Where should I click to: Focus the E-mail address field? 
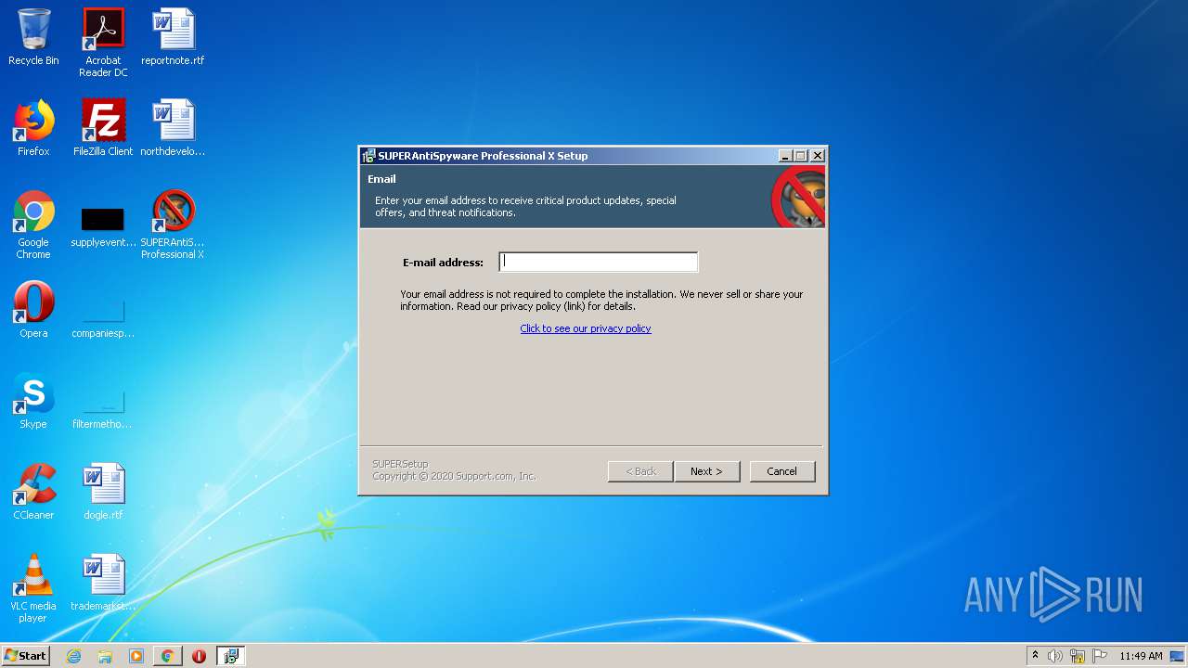point(598,262)
